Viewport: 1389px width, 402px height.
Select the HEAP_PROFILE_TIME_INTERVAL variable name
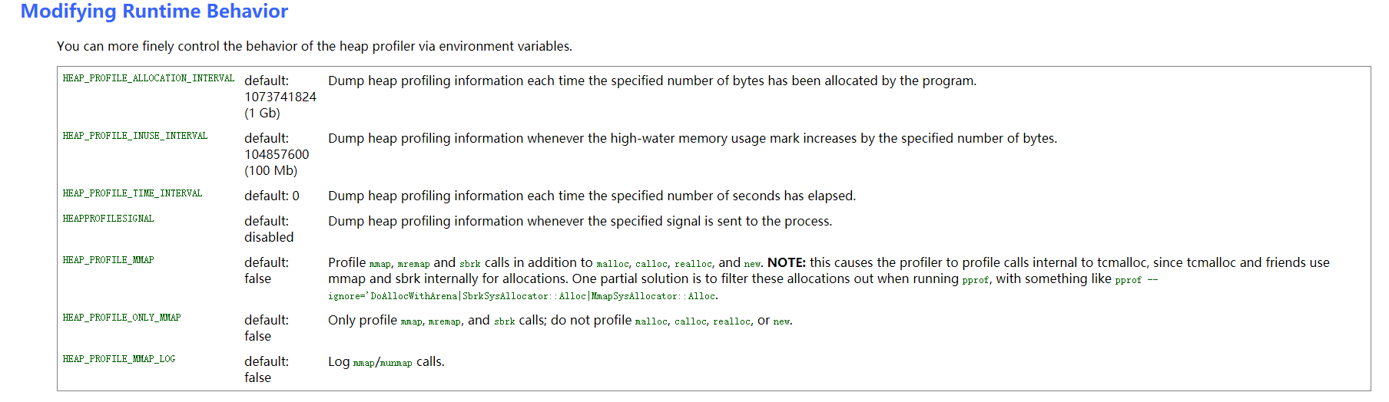[132, 193]
